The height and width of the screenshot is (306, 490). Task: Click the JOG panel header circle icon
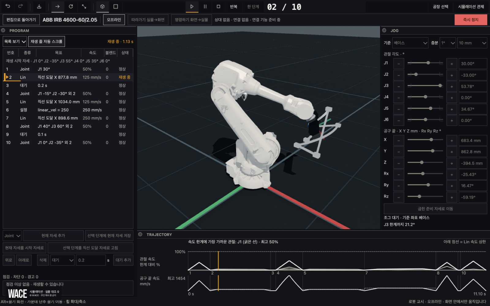click(x=384, y=30)
